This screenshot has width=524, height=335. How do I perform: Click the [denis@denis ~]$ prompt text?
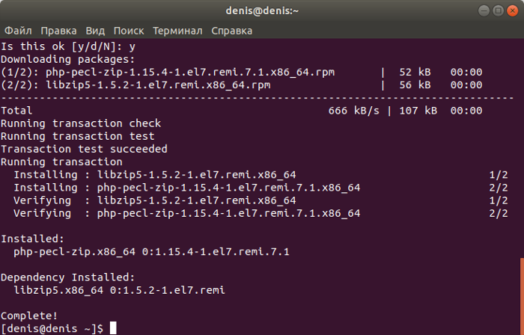[52, 329]
